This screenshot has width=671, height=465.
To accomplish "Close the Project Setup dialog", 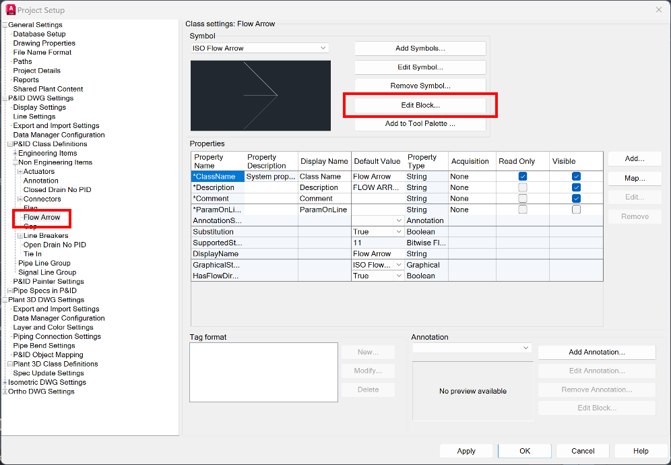I will coord(659,10).
